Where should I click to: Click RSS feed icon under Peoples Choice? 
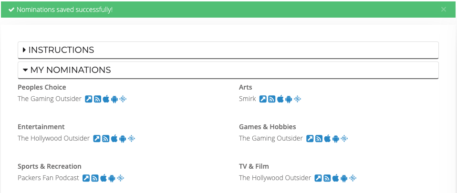97,99
